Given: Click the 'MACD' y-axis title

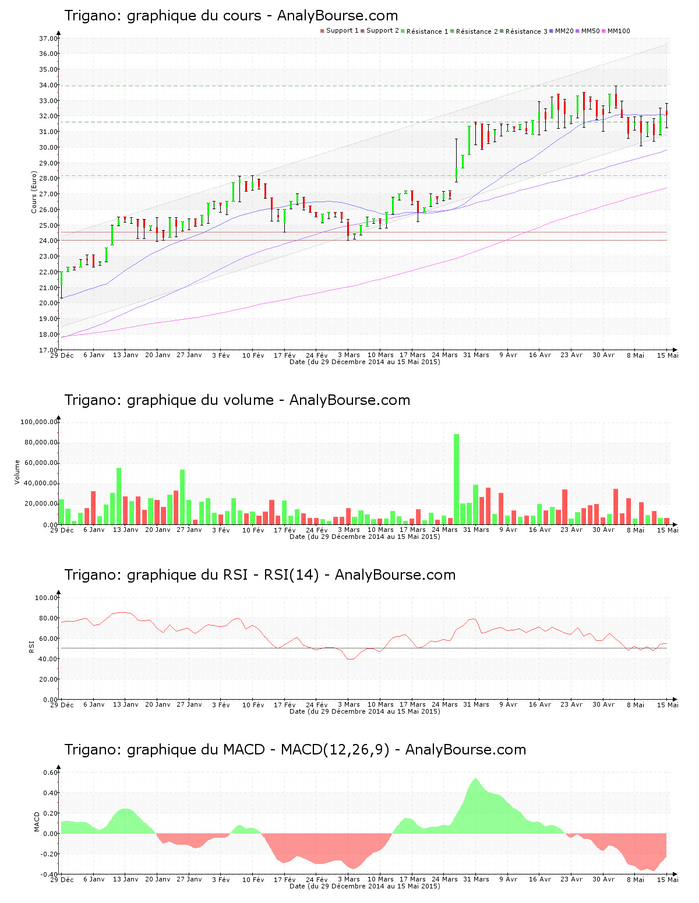Looking at the screenshot, I should [x=37, y=821].
